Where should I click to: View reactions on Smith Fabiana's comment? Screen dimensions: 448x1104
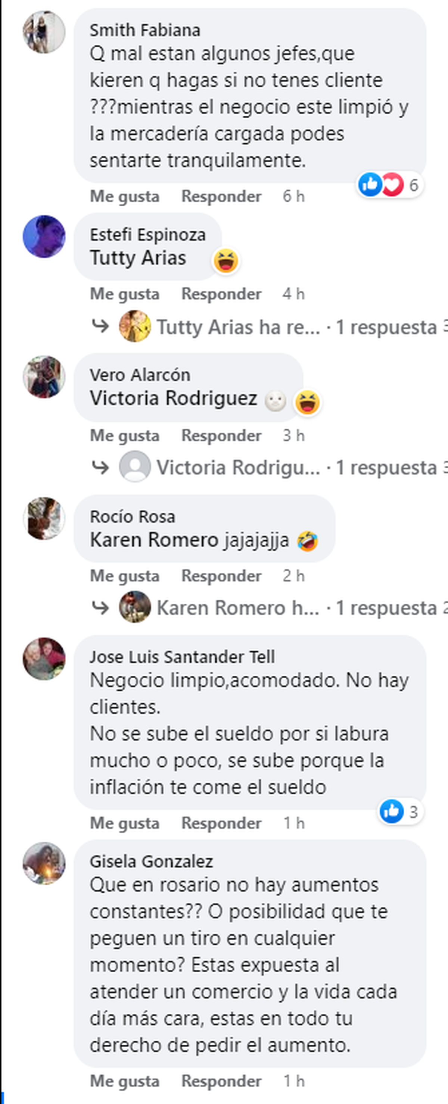pyautogui.click(x=390, y=185)
